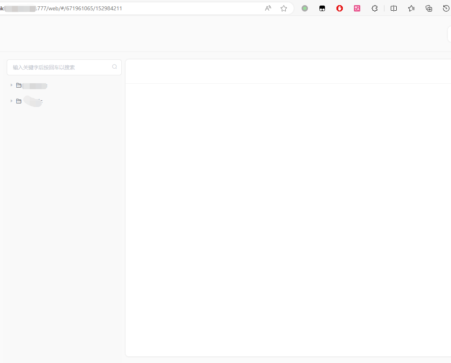
Task: Click the green dot extension icon
Action: click(x=305, y=8)
